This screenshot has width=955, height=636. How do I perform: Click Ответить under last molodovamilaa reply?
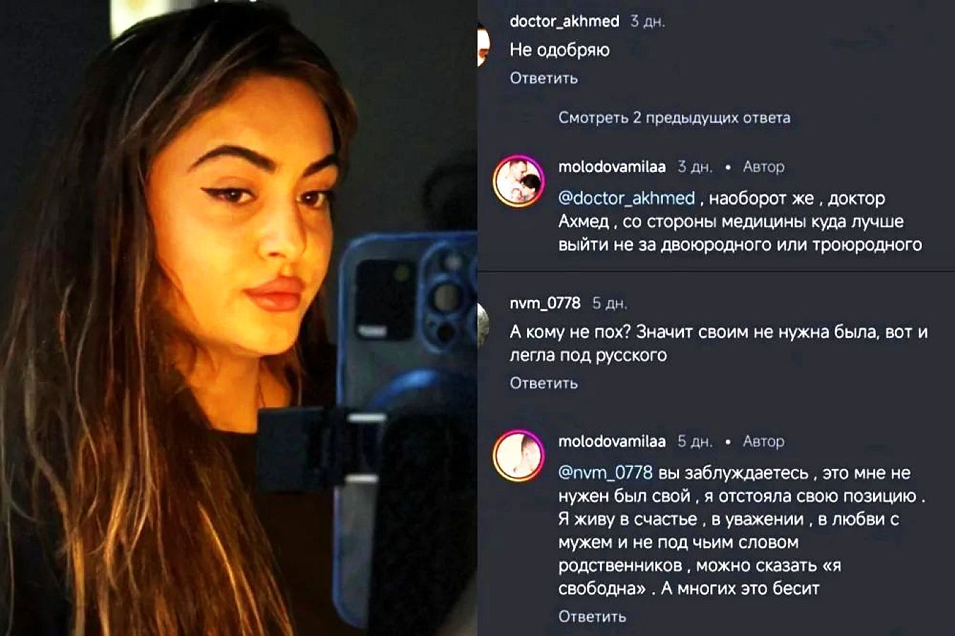coord(592,617)
